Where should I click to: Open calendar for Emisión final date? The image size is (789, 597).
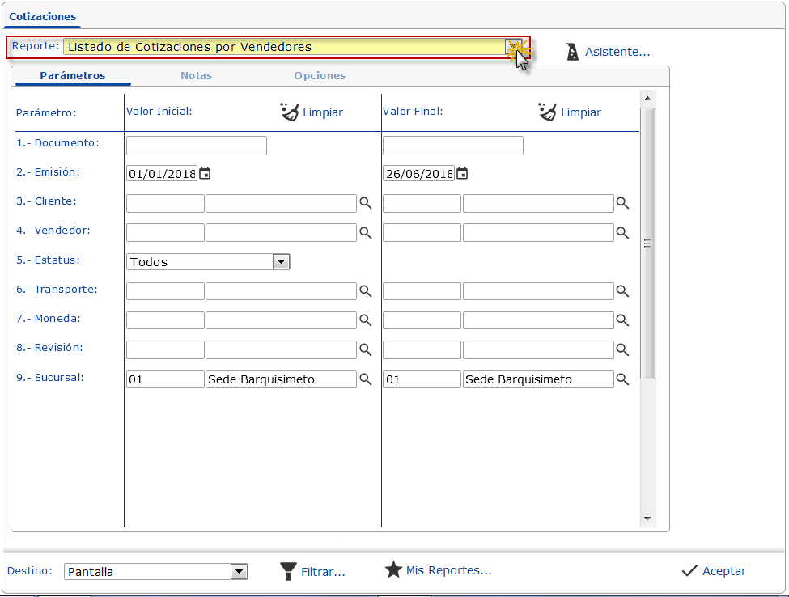point(461,173)
